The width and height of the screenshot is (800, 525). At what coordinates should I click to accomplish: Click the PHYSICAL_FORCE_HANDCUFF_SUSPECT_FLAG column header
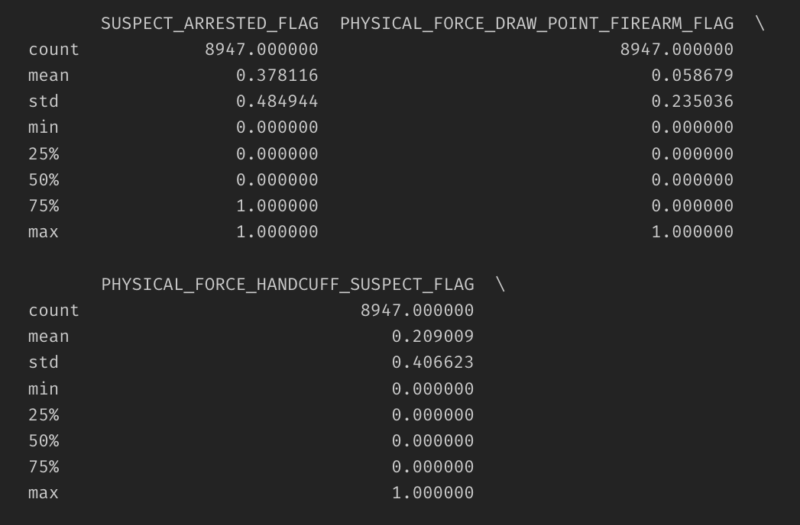tap(287, 285)
